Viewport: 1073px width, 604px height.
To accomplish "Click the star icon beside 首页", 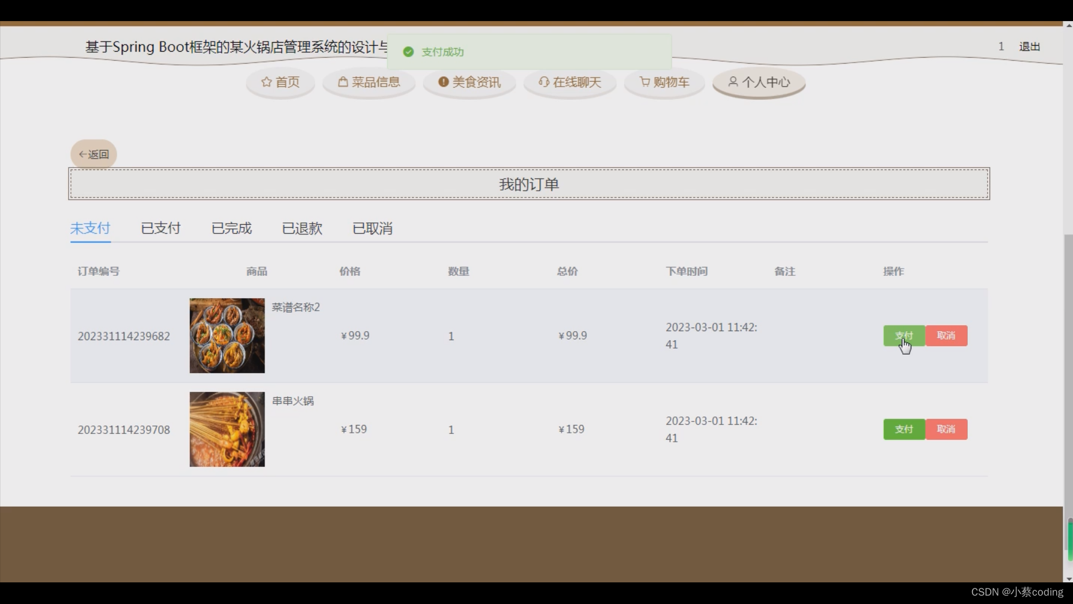I will pyautogui.click(x=266, y=82).
